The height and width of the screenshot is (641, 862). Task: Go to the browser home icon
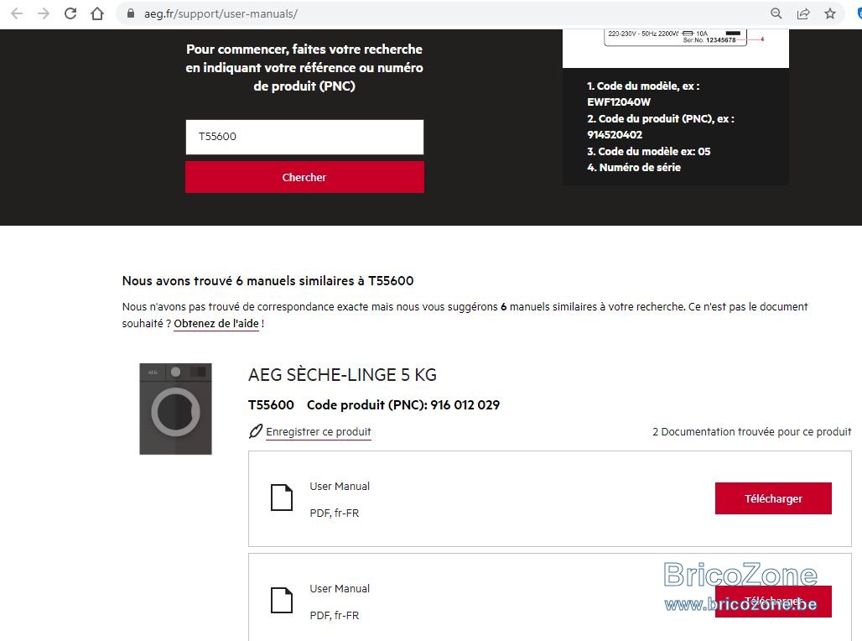[x=97, y=13]
